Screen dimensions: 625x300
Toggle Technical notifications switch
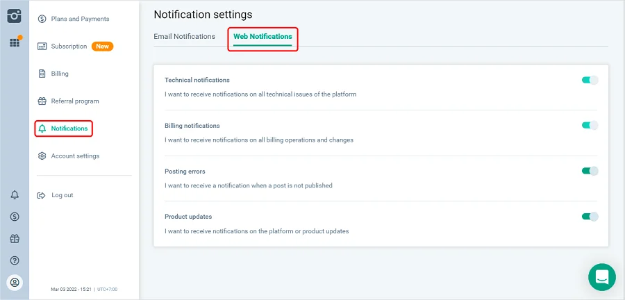pos(590,80)
